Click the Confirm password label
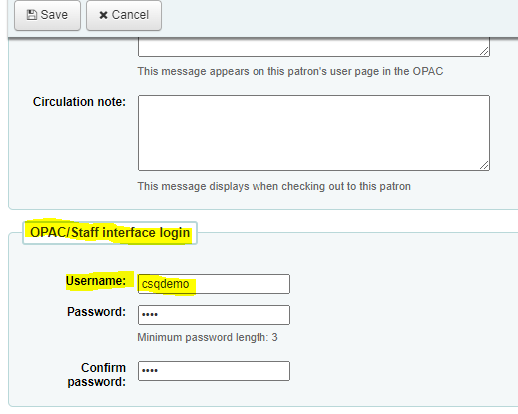 (97, 375)
